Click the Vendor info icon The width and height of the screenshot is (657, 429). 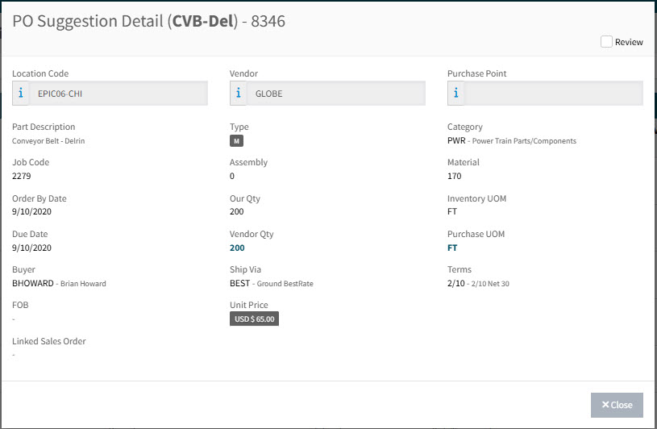[239, 94]
